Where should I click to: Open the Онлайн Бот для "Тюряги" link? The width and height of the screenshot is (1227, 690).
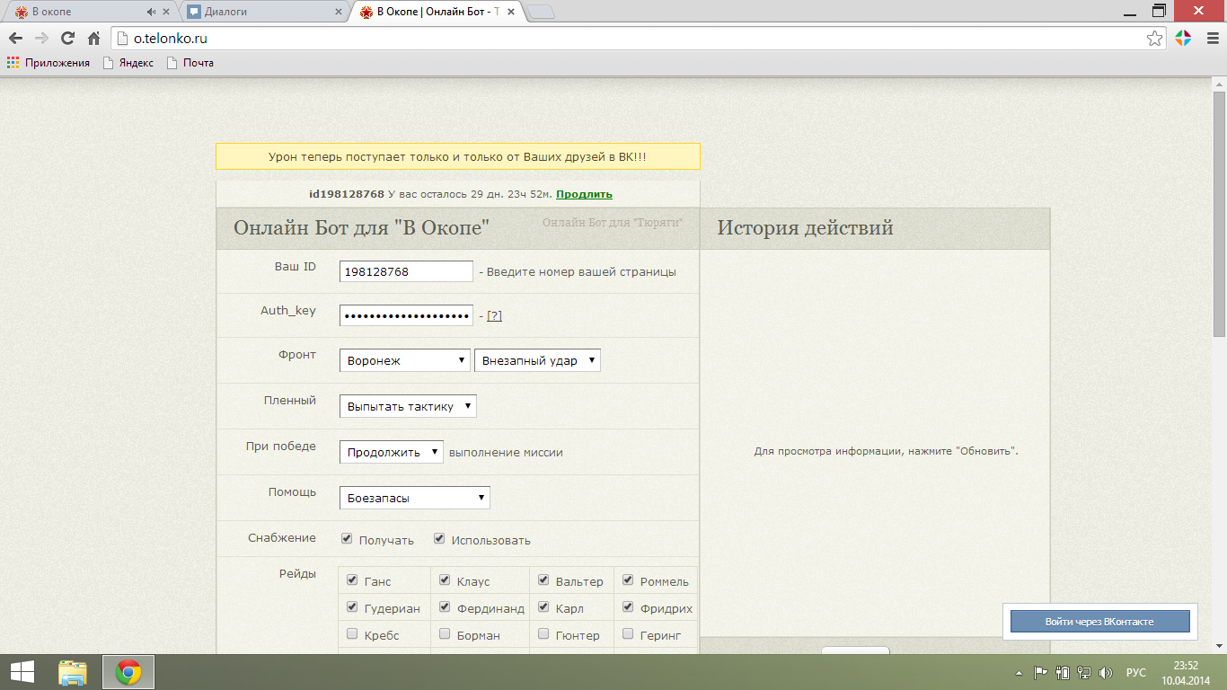click(x=612, y=222)
